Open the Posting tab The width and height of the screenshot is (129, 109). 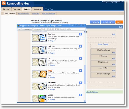coord(6,9)
